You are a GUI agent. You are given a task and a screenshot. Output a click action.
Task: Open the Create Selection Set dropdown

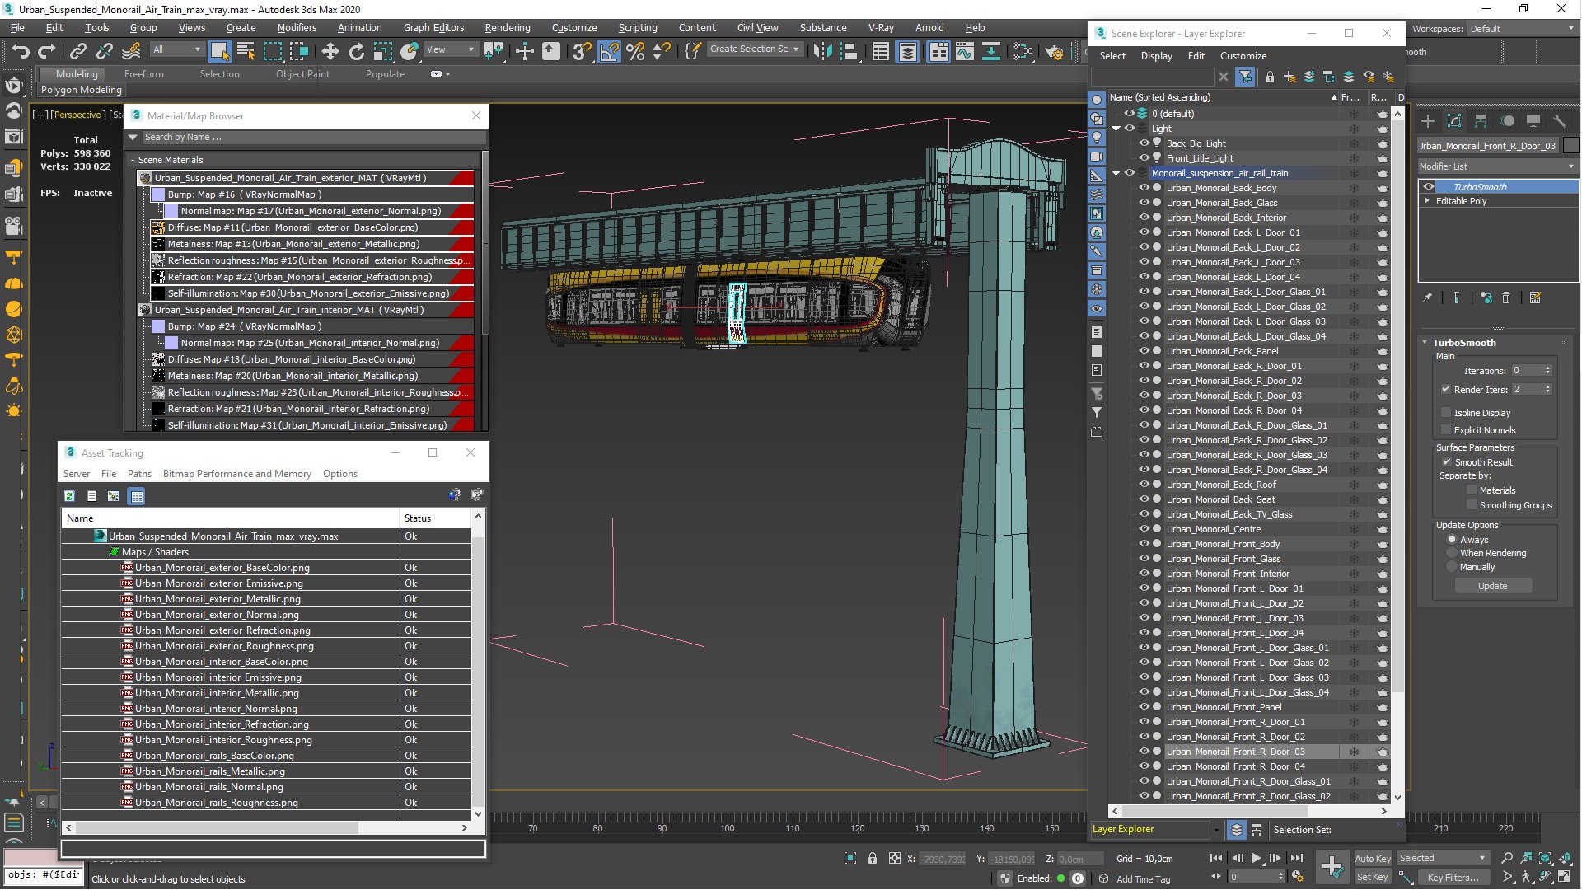click(x=754, y=49)
